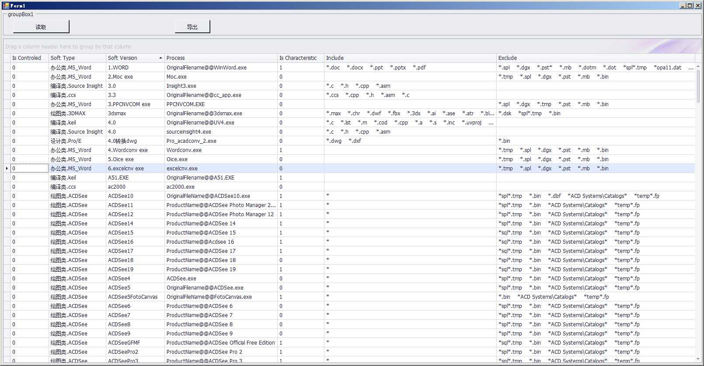Click ProductName@@ACDSee Pro 2 cell
The height and width of the screenshot is (366, 704).
[221, 352]
